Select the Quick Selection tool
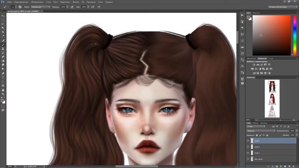 pyautogui.click(x=3, y=28)
